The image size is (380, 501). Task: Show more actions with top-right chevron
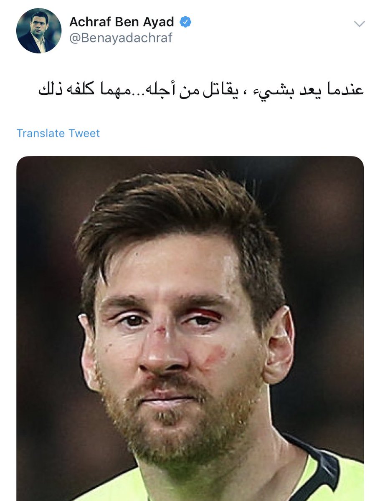tap(359, 24)
